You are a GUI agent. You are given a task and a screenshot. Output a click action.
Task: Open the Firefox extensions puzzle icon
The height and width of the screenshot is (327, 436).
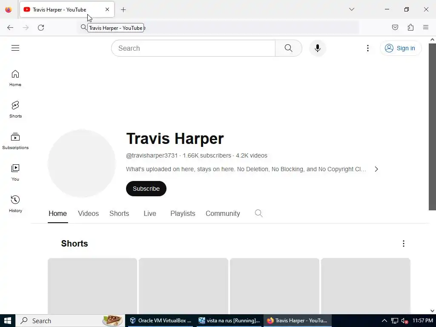[410, 27]
